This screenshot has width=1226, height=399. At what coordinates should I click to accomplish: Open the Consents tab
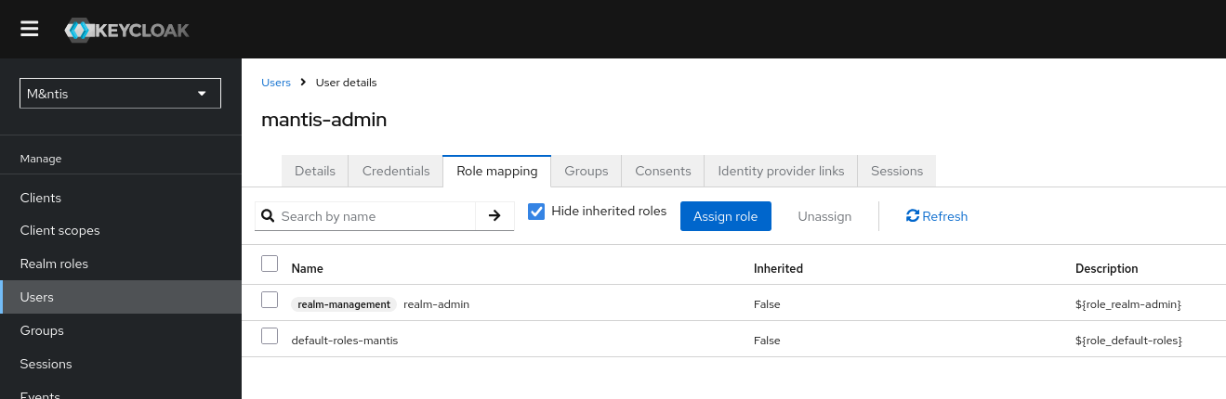[663, 171]
